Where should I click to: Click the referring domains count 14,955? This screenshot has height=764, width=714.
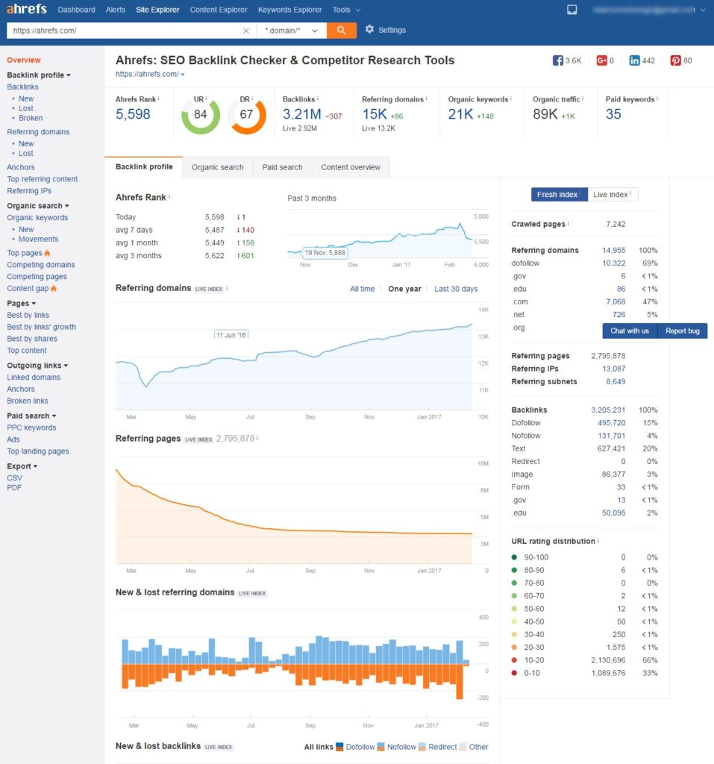[x=613, y=250]
